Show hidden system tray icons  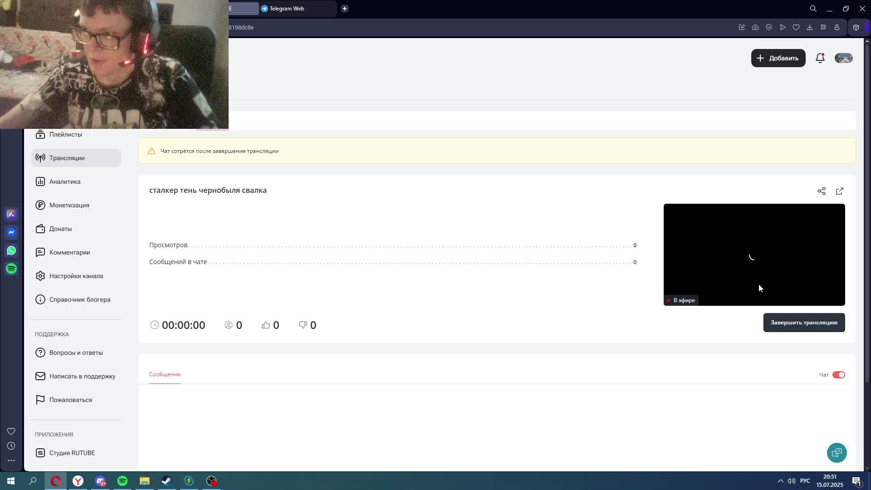pyautogui.click(x=780, y=481)
